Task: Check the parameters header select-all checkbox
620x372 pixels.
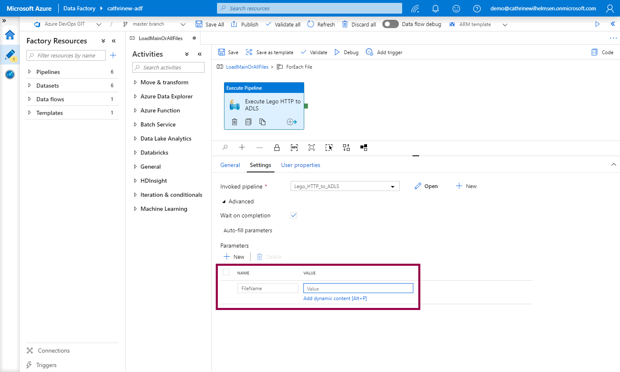Action: [226, 272]
